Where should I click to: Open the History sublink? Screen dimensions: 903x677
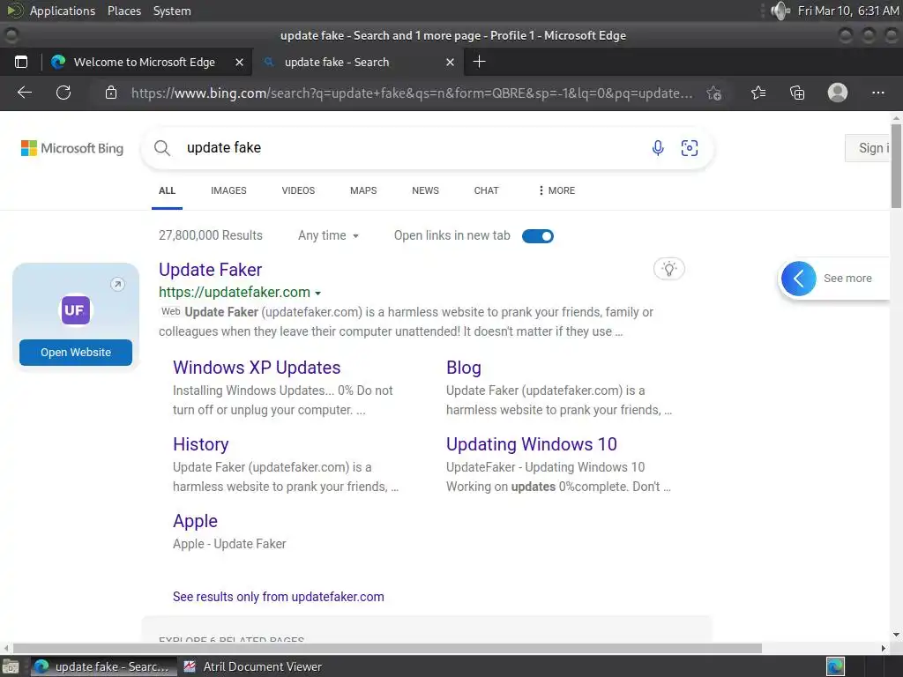point(201,444)
